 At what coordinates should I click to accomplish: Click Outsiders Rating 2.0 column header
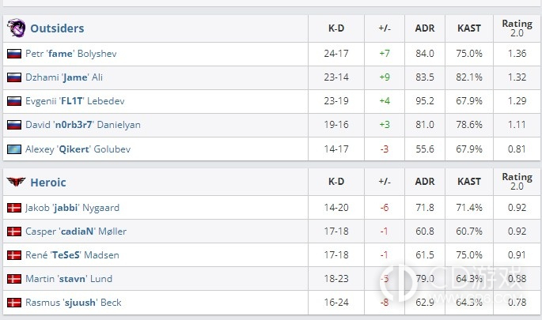point(517,28)
